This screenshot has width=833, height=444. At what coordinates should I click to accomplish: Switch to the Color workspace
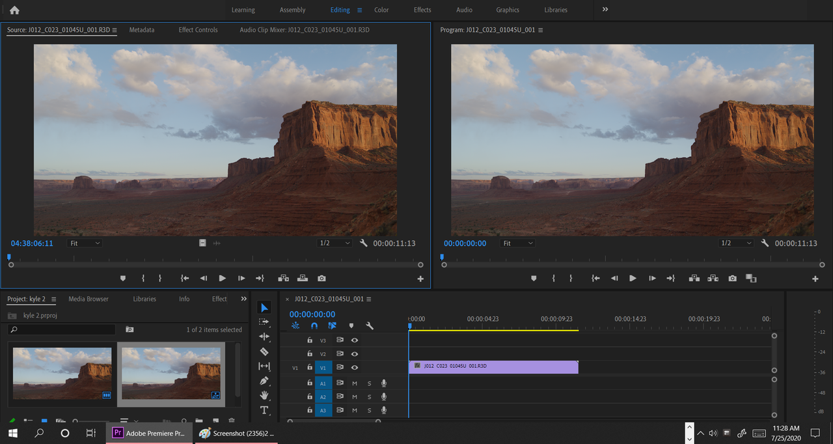point(381,10)
